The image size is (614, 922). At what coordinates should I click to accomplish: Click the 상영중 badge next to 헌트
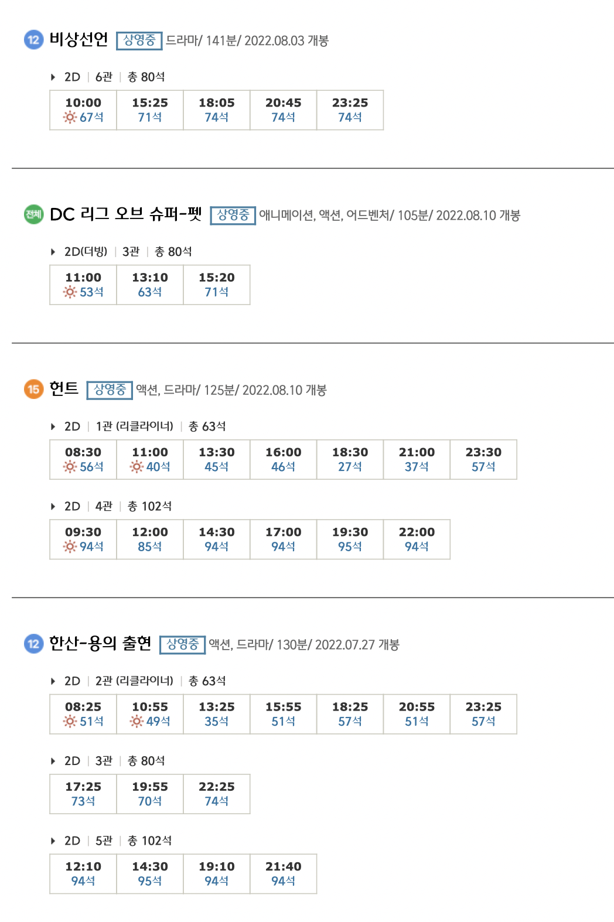[x=110, y=390]
